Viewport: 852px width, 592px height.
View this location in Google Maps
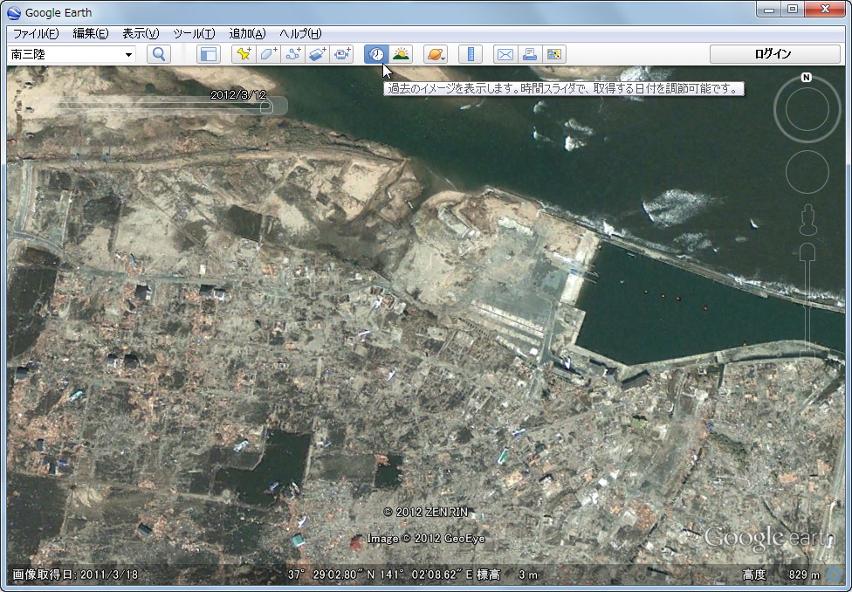click(554, 54)
